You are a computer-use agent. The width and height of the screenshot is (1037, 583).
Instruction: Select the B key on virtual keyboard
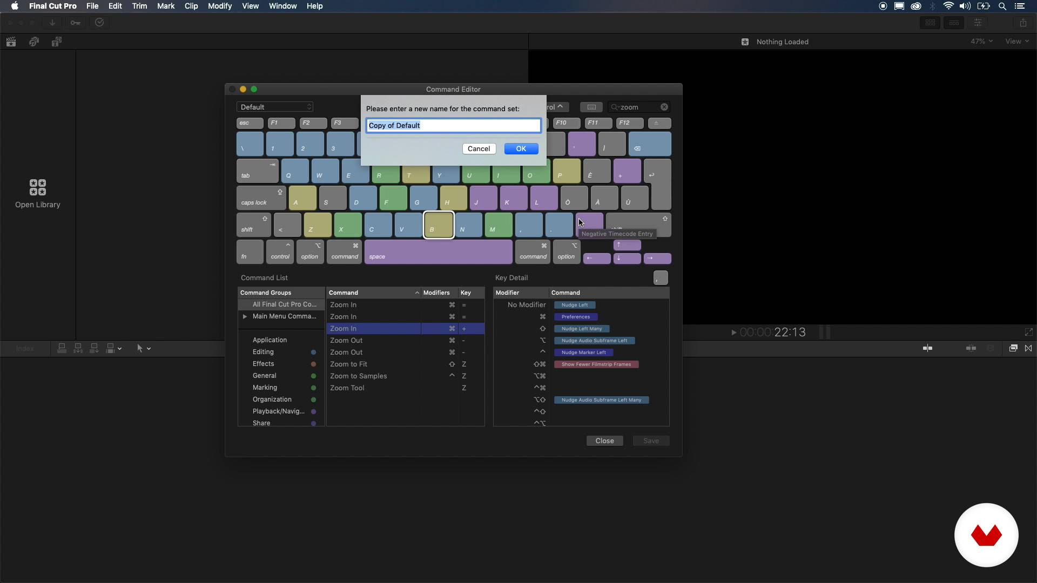click(x=439, y=225)
